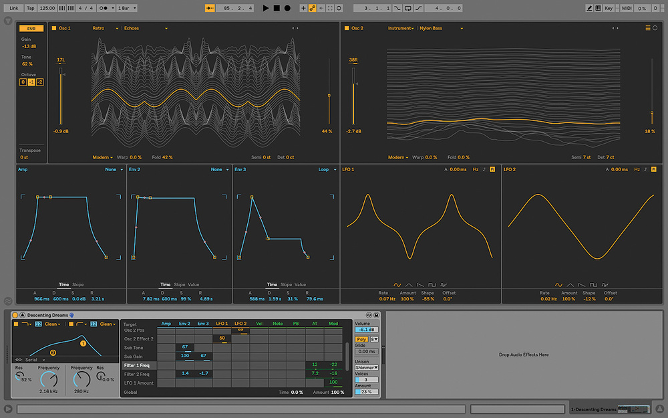Open the Unison mode dropdown Shimmer
Viewport: 668px width, 418px height.
click(x=366, y=368)
